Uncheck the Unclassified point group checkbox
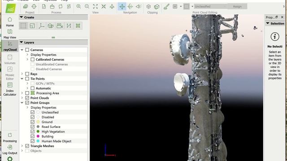287x161 pixels. click(33, 112)
